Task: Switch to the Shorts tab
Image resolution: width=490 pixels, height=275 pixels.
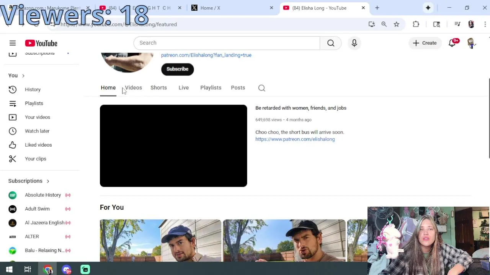Action: 158,87
